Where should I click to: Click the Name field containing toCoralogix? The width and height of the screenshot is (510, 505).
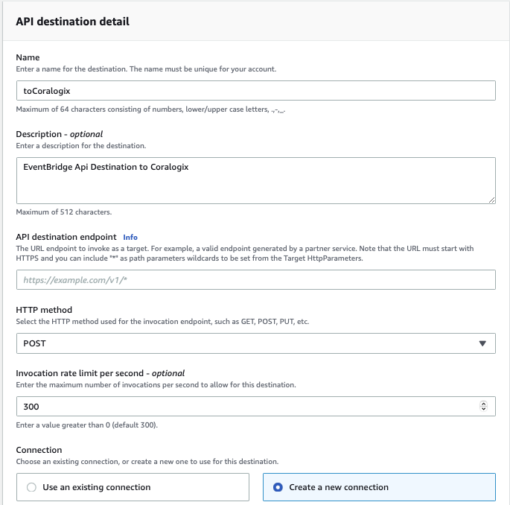point(255,90)
